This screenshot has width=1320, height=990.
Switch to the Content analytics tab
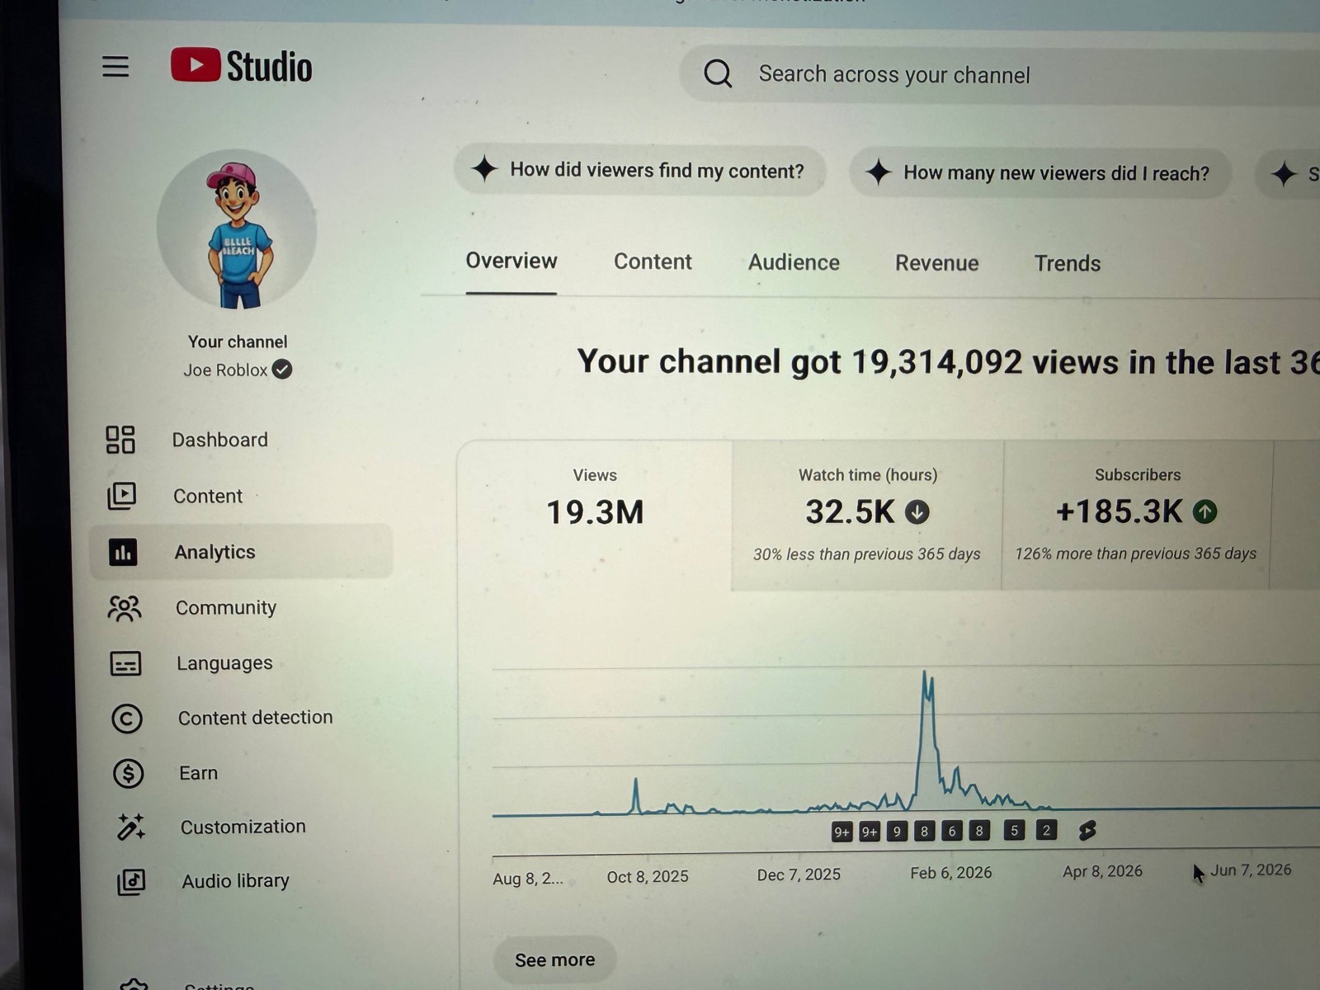653,262
